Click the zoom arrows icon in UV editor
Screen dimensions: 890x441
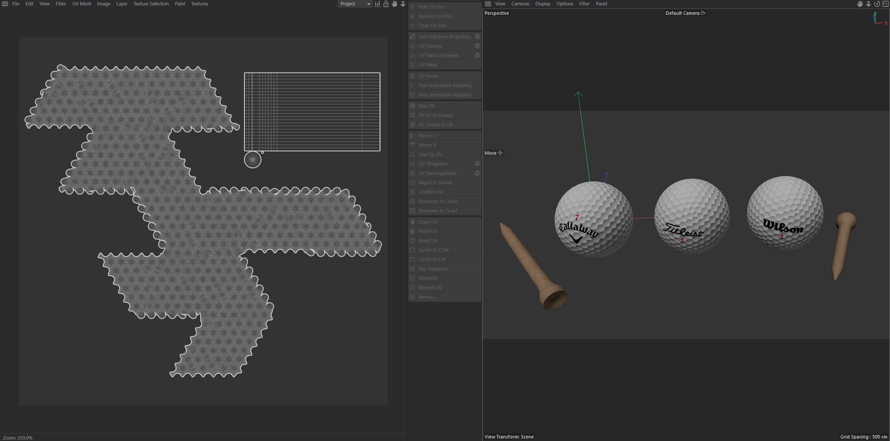pos(403,4)
